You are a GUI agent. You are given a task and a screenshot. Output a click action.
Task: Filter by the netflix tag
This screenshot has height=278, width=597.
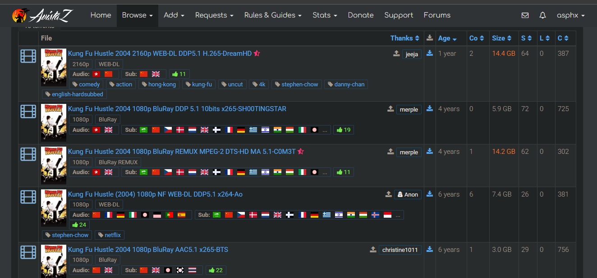point(110,235)
